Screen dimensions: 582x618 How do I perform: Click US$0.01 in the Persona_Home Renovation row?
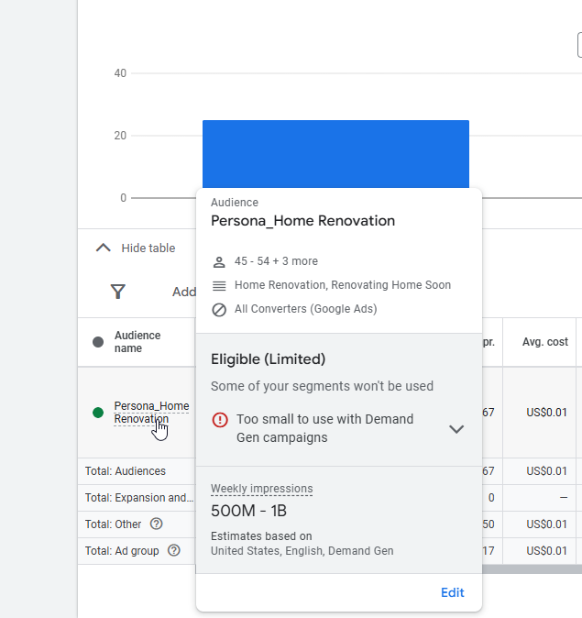click(x=546, y=413)
